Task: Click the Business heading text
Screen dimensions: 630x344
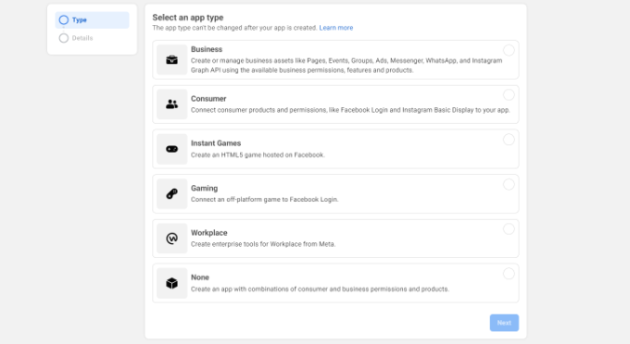Action: 207,49
